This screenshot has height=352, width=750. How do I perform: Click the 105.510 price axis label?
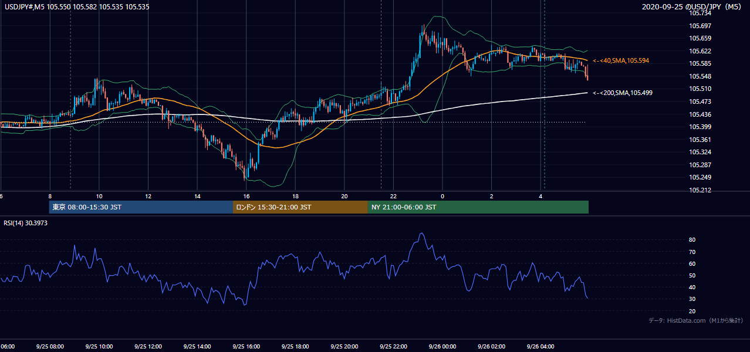pyautogui.click(x=701, y=89)
